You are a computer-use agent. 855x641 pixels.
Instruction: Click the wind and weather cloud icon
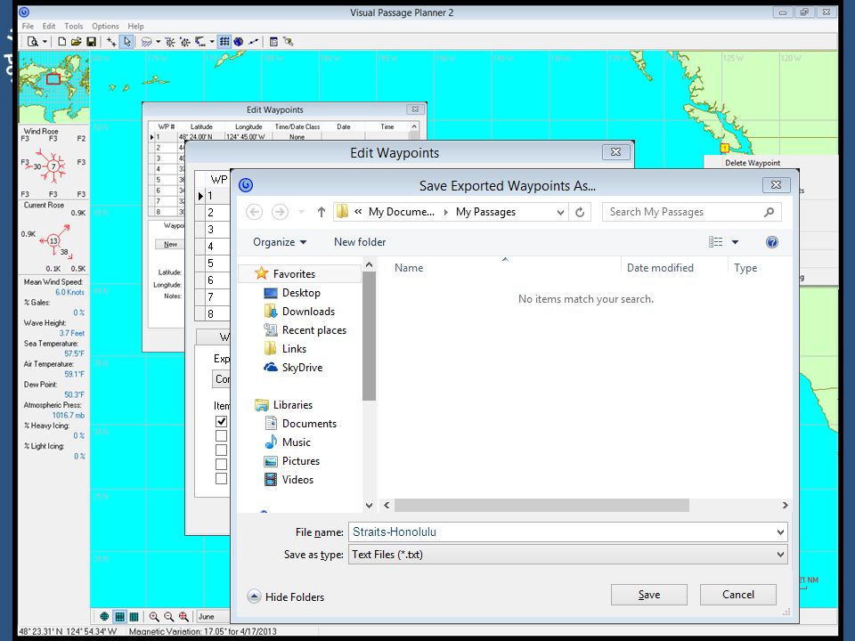146,42
